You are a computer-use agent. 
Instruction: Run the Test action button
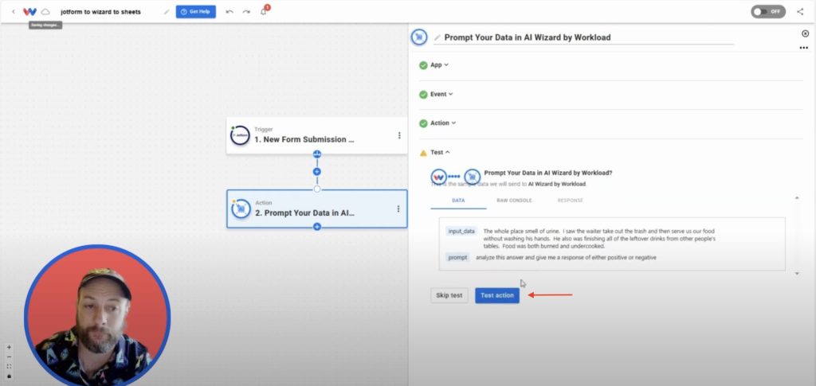pyautogui.click(x=497, y=295)
